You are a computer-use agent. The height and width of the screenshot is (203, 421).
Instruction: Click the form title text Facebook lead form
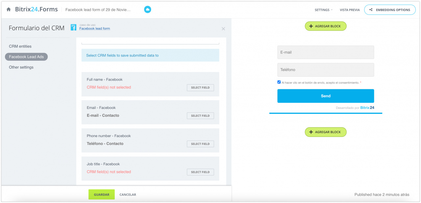pos(98,10)
